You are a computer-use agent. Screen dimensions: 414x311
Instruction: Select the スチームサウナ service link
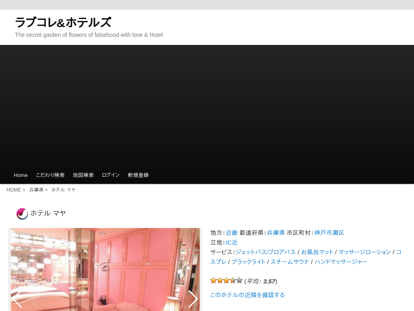coord(290,262)
